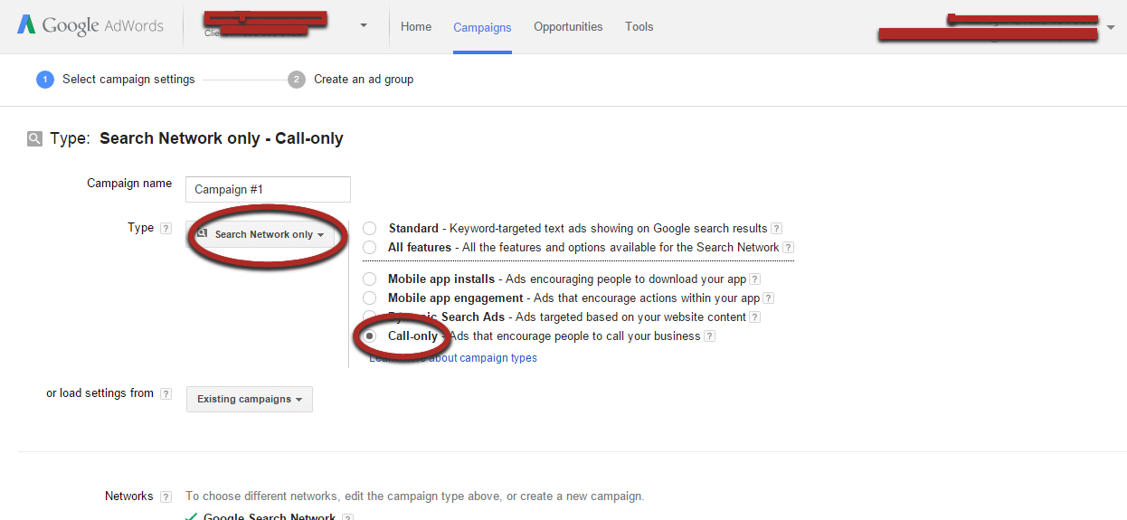
Task: Click the Select campaign settings step label
Action: pyautogui.click(x=128, y=80)
